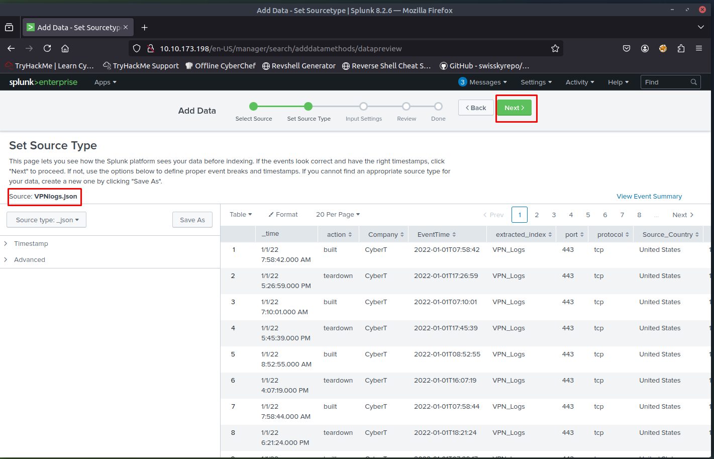The width and height of the screenshot is (714, 459).
Task: Open the Firefox hamburger menu
Action: coord(699,48)
